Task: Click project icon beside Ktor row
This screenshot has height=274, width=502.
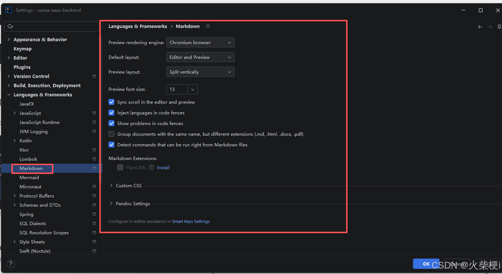Action: (94, 150)
